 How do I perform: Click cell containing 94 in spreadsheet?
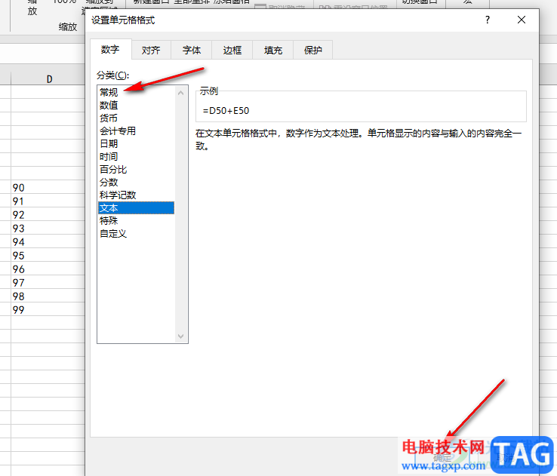48,241
